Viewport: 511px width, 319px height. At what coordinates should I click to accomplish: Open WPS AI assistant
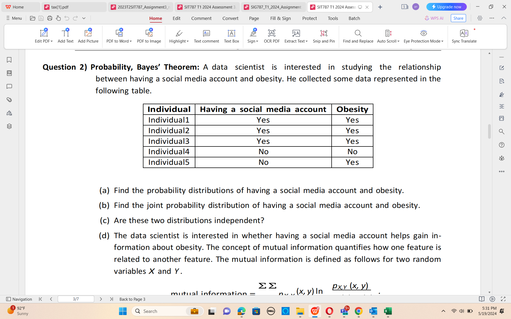pos(434,18)
